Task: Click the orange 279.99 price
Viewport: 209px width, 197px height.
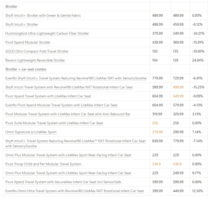Action: coord(158,132)
